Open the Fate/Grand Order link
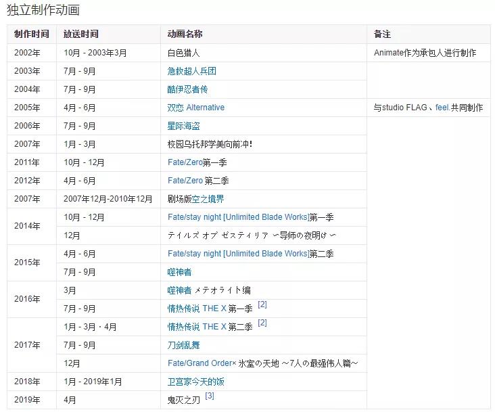 pos(200,363)
